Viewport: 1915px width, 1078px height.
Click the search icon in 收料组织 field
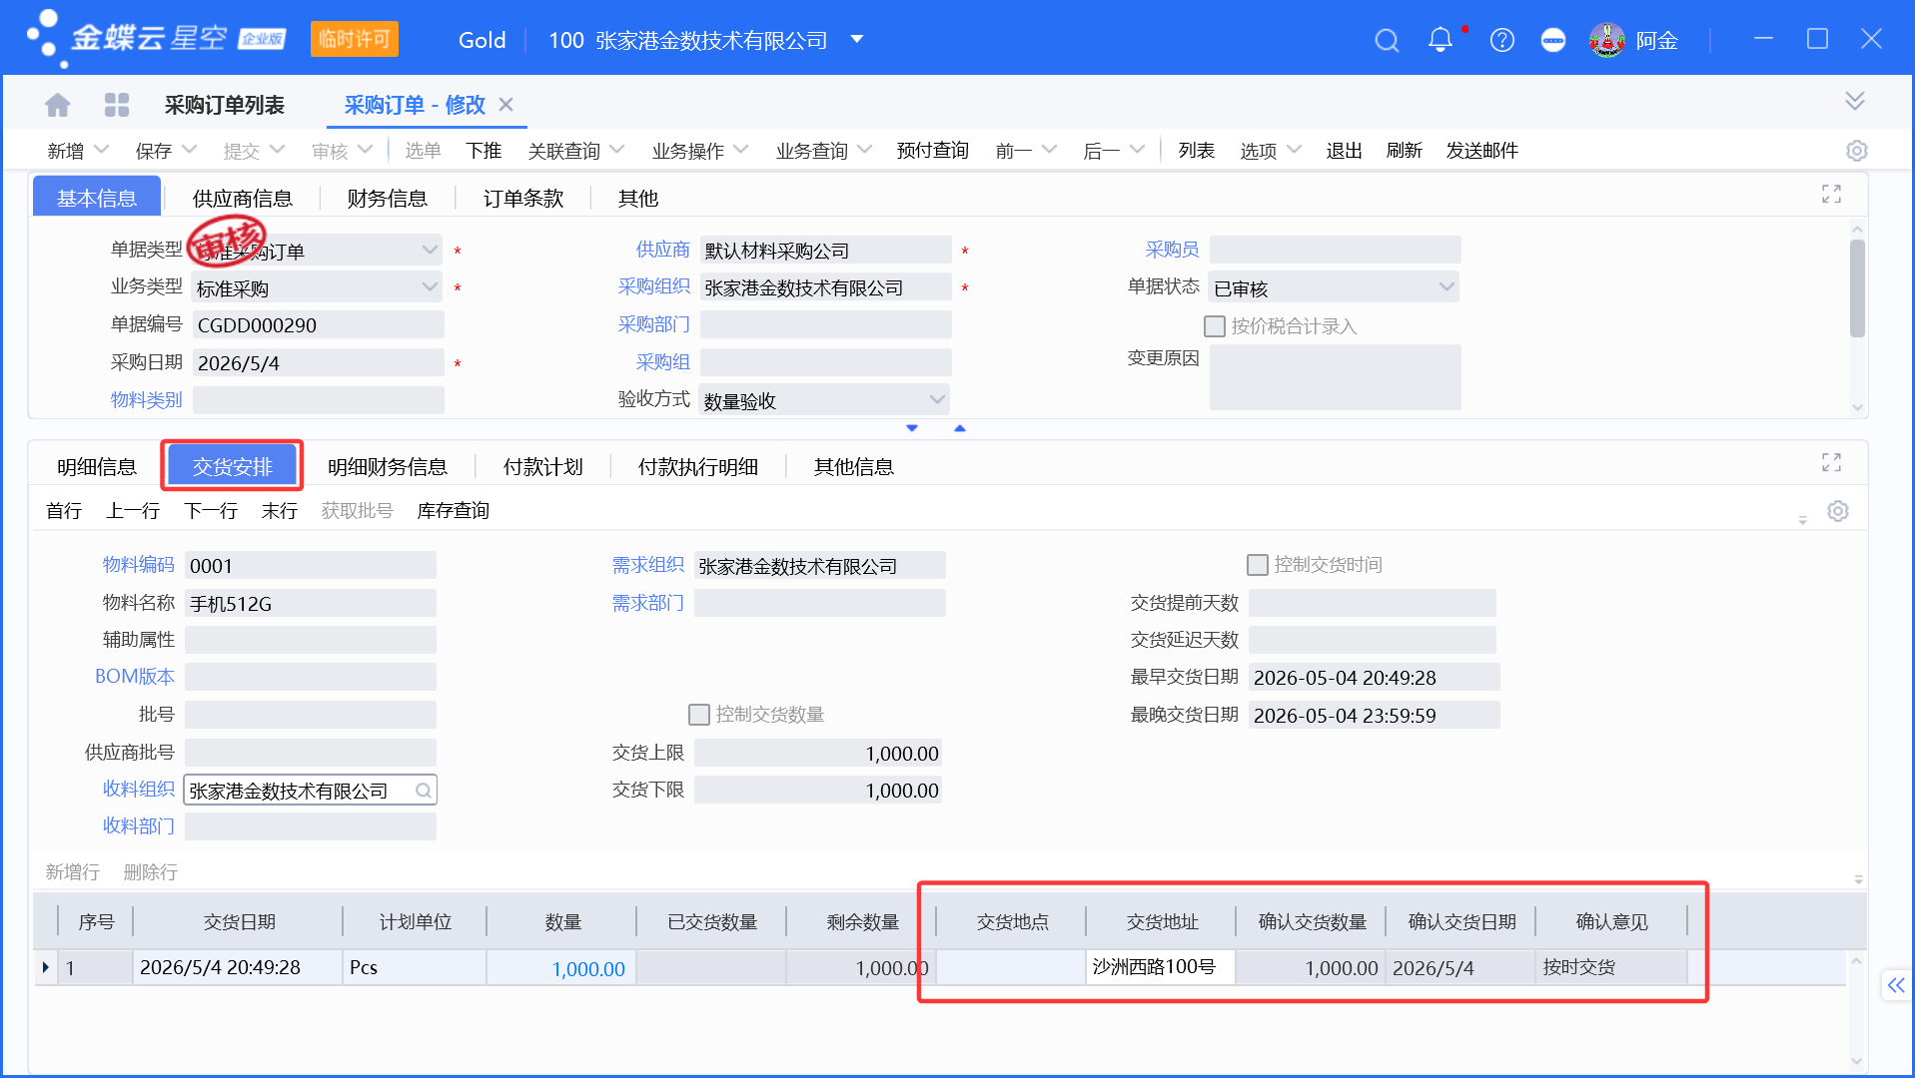(x=424, y=791)
